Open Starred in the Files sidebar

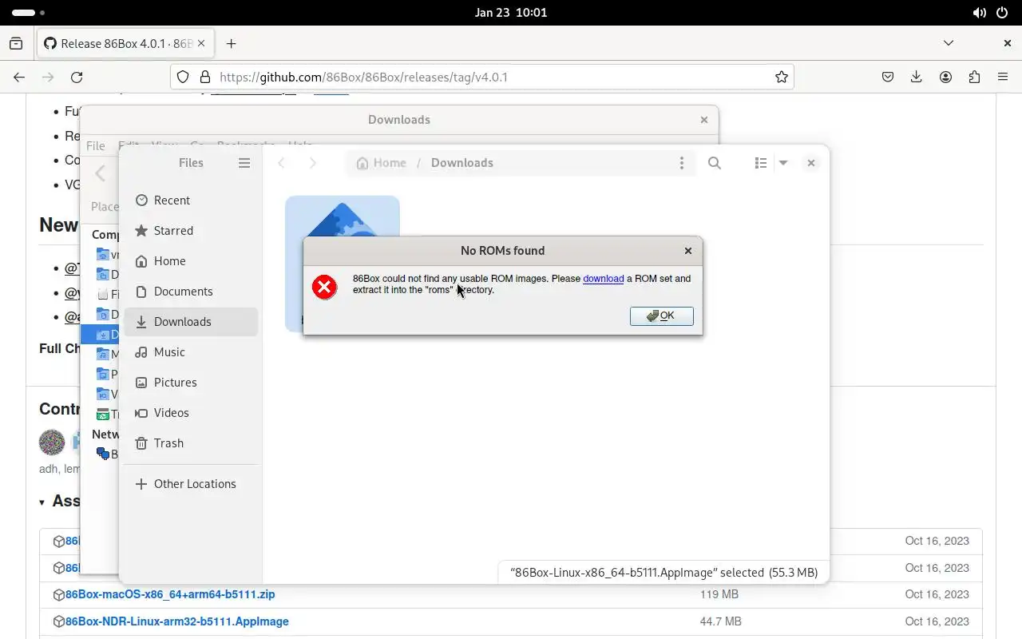(x=191, y=231)
